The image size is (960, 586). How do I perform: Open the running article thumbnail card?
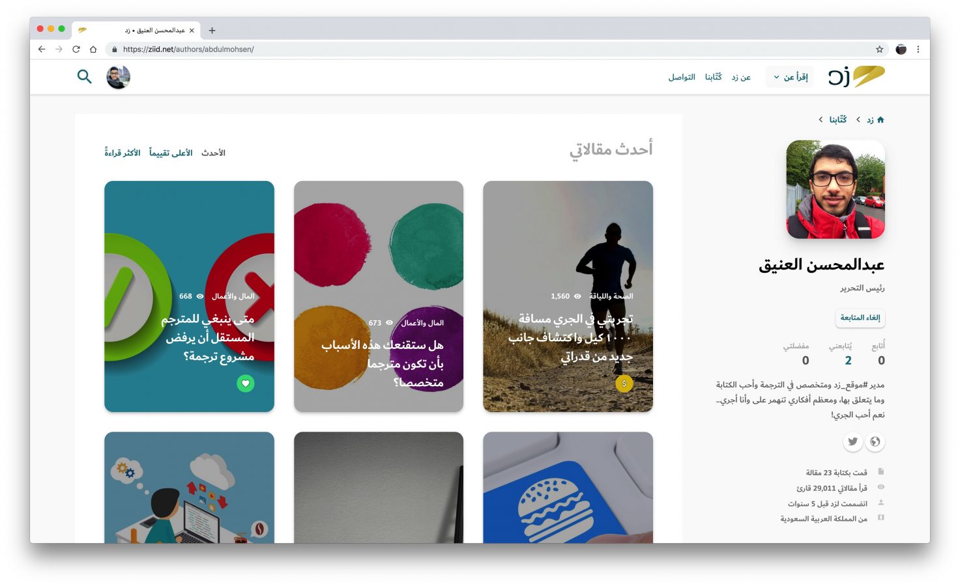568,296
